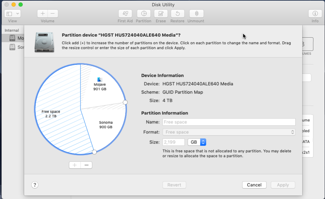Click the Internal sidebar section header

(x=12, y=30)
